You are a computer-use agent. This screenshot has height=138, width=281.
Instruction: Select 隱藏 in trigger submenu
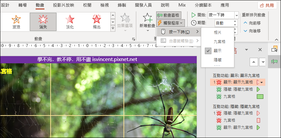[x=218, y=60]
